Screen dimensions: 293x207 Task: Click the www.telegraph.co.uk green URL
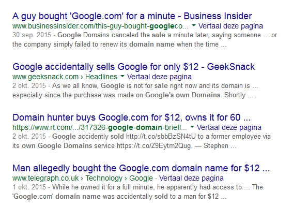[45, 178]
